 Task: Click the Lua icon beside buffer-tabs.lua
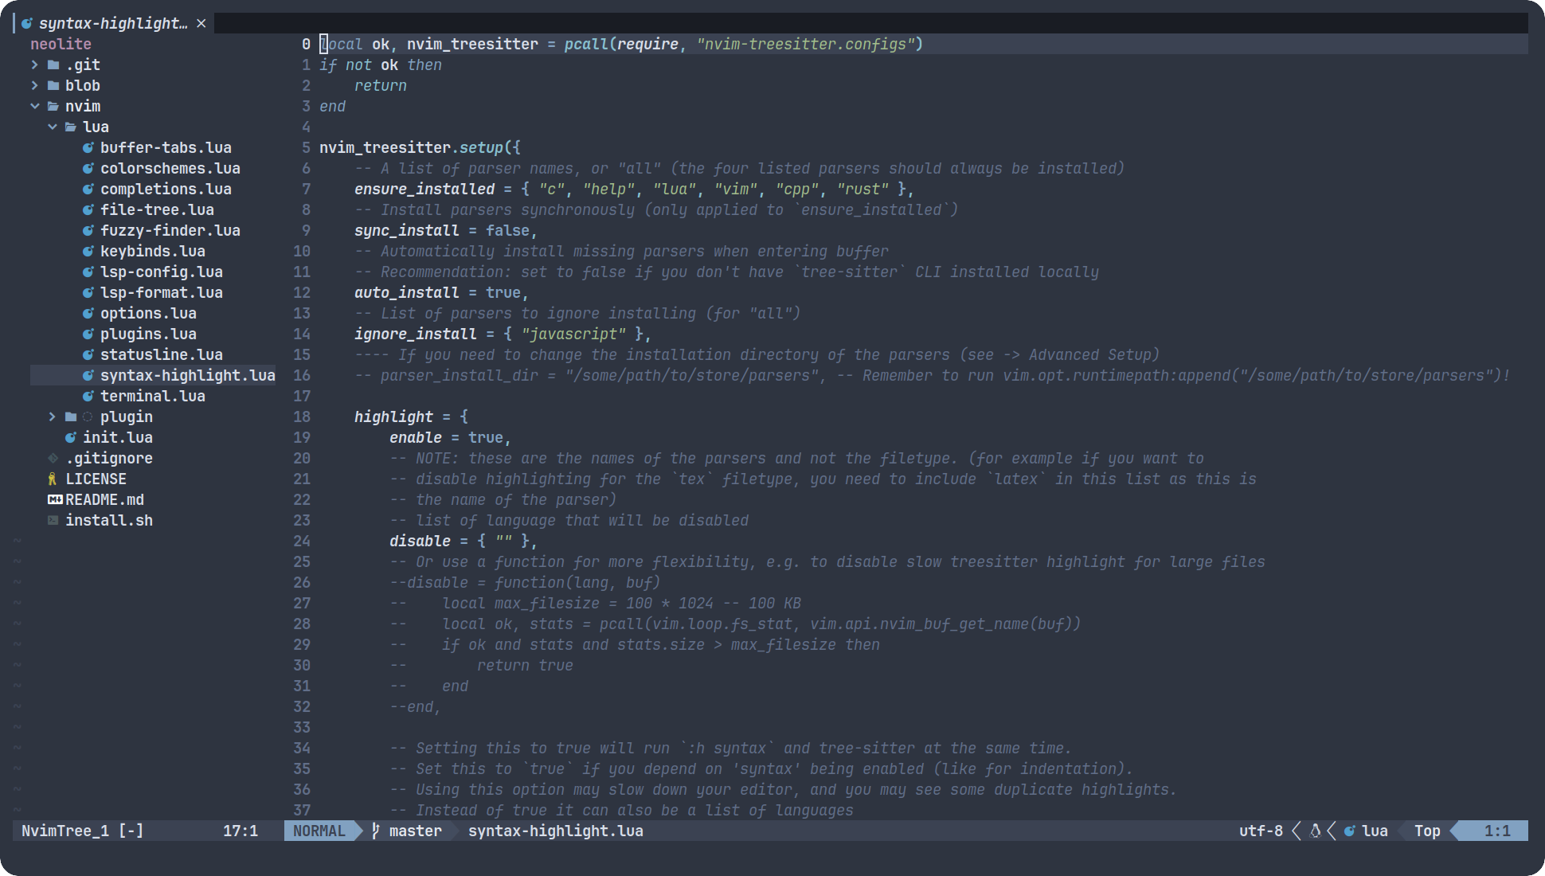pos(88,147)
